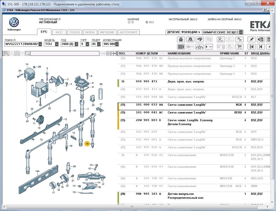Click the wheel icon next to the printer
The width and height of the screenshot is (276, 211).
(x=190, y=39)
